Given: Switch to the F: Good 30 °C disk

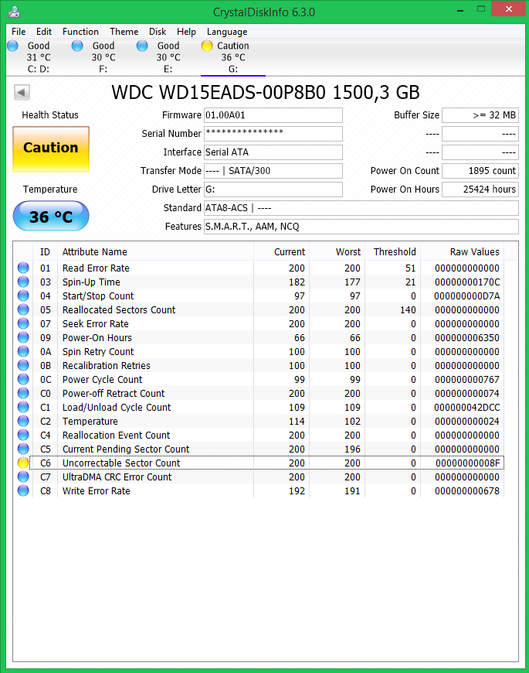Looking at the screenshot, I should click(103, 57).
